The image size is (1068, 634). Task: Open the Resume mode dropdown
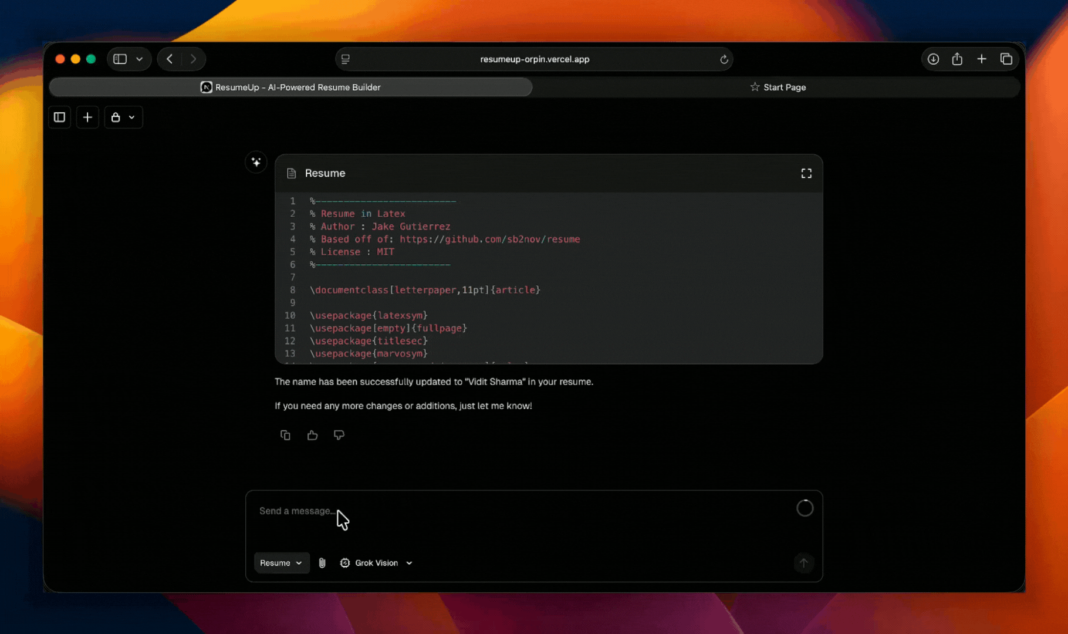click(x=281, y=563)
